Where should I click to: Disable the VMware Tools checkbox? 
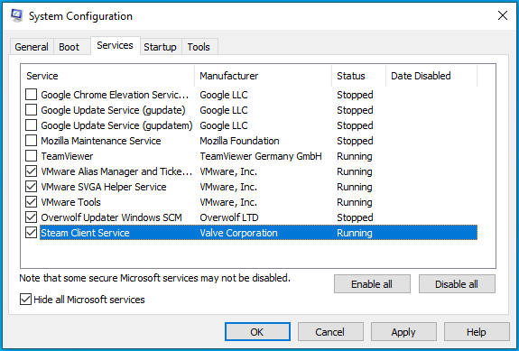pos(31,202)
